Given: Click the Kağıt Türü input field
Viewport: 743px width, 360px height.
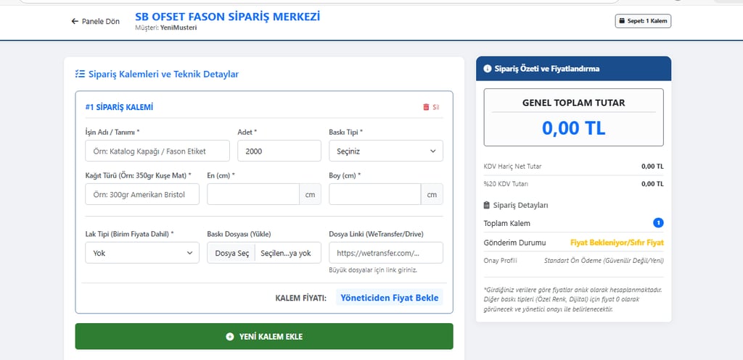Looking at the screenshot, I should point(141,194).
